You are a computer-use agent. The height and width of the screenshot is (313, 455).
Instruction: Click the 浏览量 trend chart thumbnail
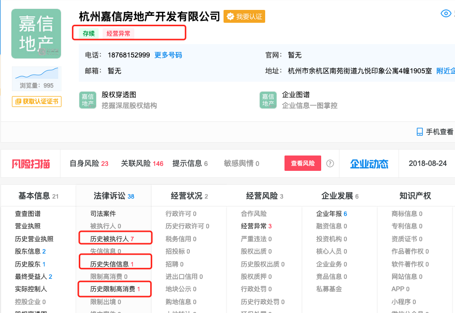tap(37, 73)
